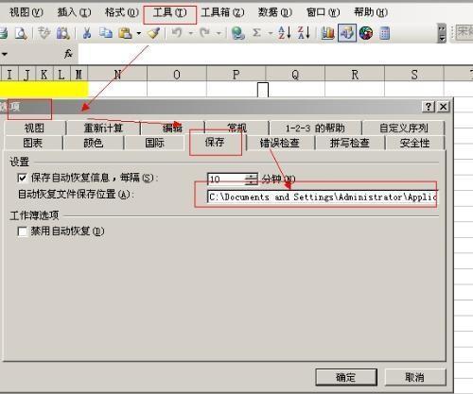
Task: Click the AutoSum sigma icon
Action: coord(257,33)
